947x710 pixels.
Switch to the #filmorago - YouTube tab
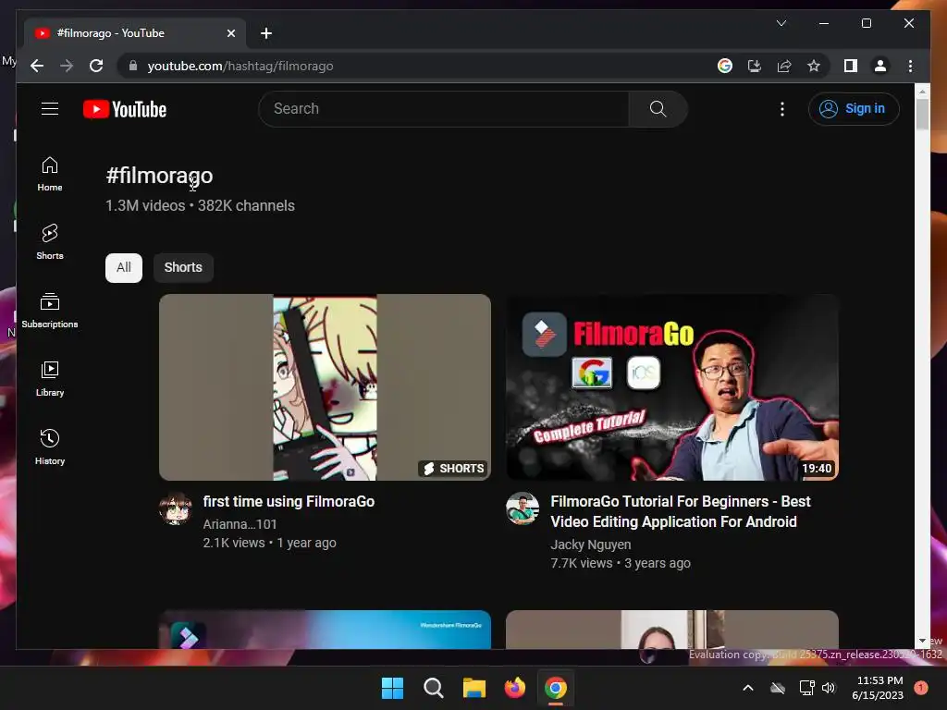click(134, 33)
